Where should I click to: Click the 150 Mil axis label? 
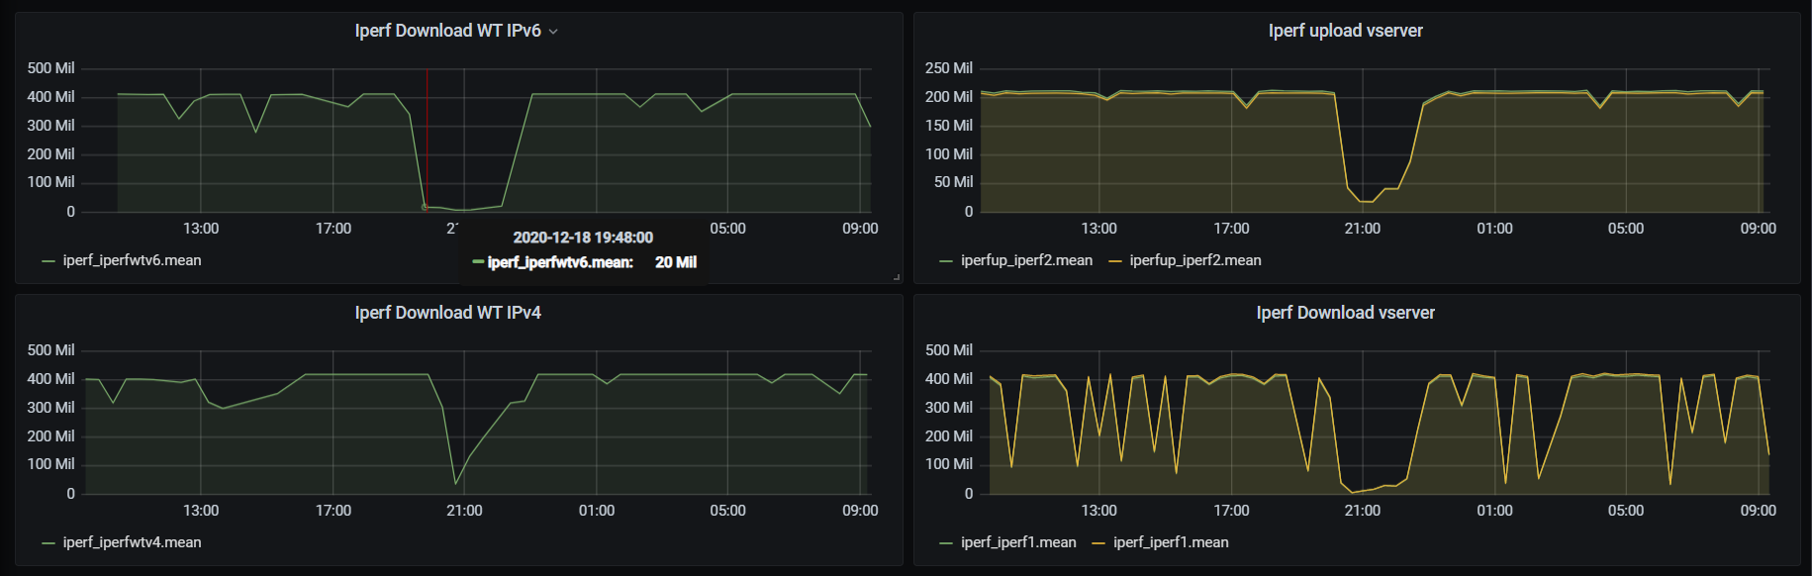click(x=949, y=126)
